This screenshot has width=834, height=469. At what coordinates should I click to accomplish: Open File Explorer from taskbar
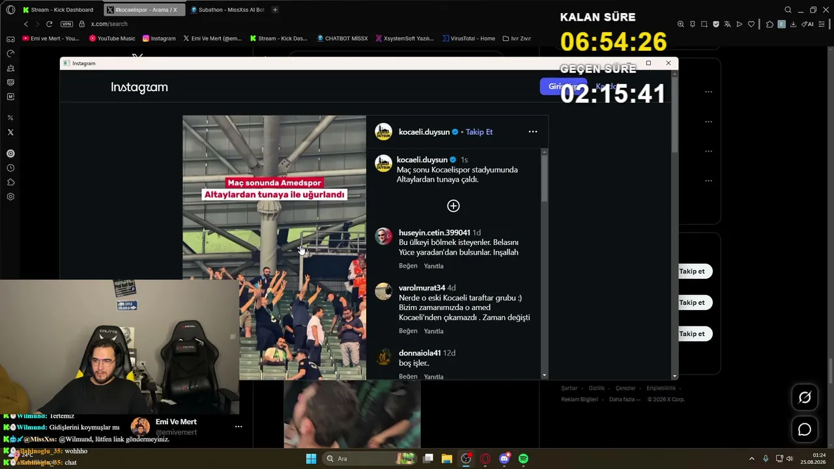point(447,459)
